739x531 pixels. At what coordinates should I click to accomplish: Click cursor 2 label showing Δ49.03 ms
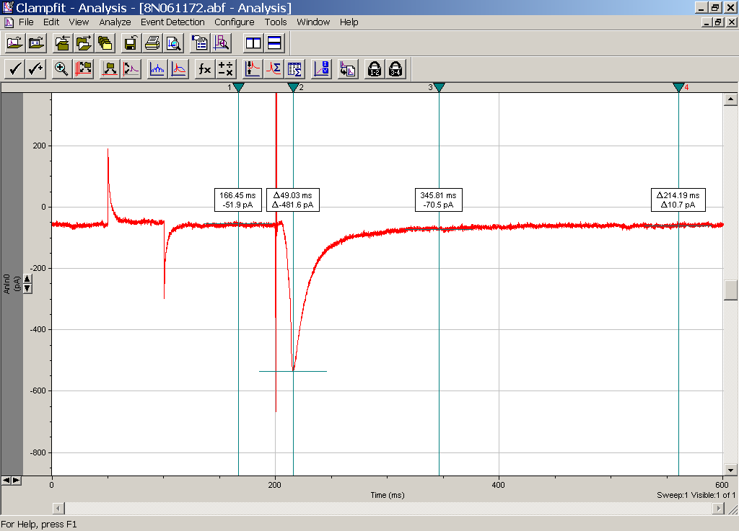(293, 200)
